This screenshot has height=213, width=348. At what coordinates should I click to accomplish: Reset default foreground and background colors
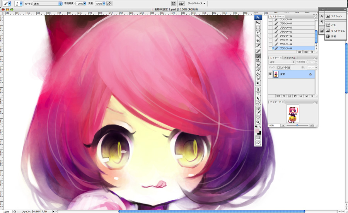coord(256,126)
